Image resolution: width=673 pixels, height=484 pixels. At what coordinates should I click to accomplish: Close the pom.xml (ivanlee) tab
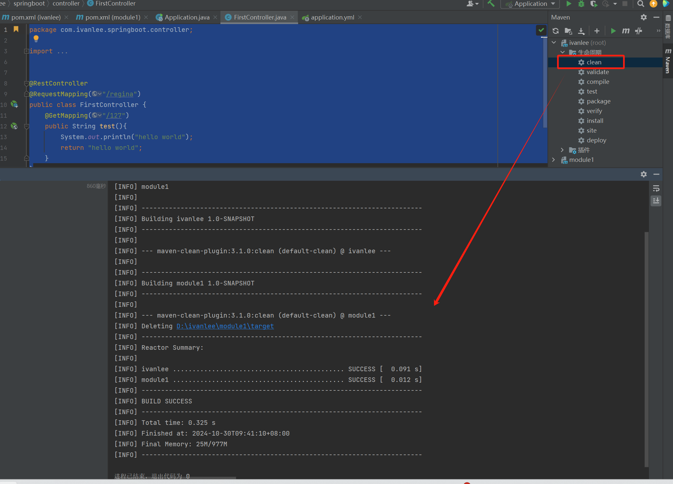[x=66, y=17]
